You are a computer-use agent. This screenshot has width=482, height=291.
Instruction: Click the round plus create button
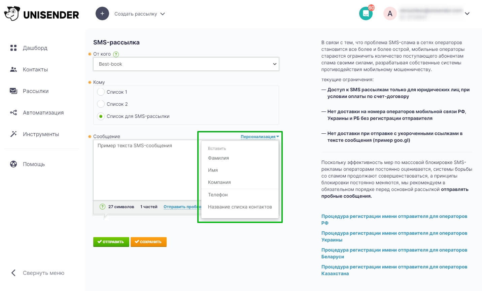pos(102,14)
